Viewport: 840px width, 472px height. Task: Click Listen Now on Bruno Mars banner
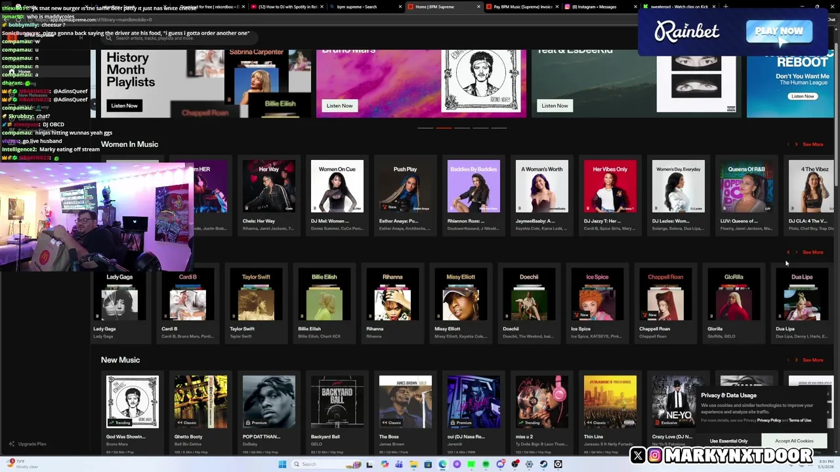point(339,106)
